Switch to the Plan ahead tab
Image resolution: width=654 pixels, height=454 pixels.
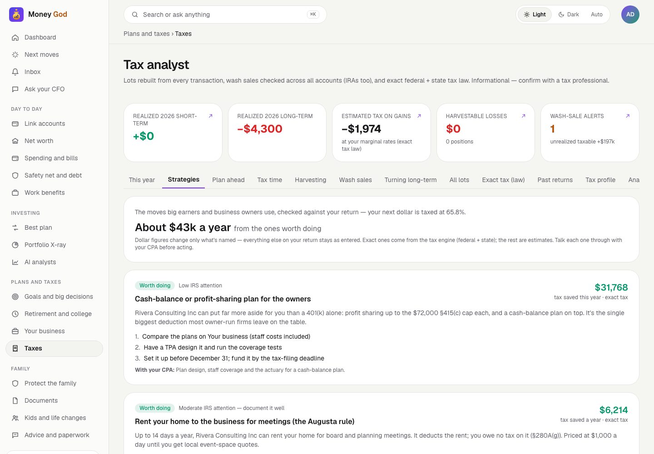pos(228,180)
